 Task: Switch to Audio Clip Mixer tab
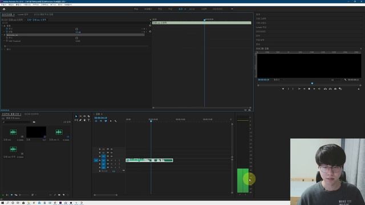(43, 14)
